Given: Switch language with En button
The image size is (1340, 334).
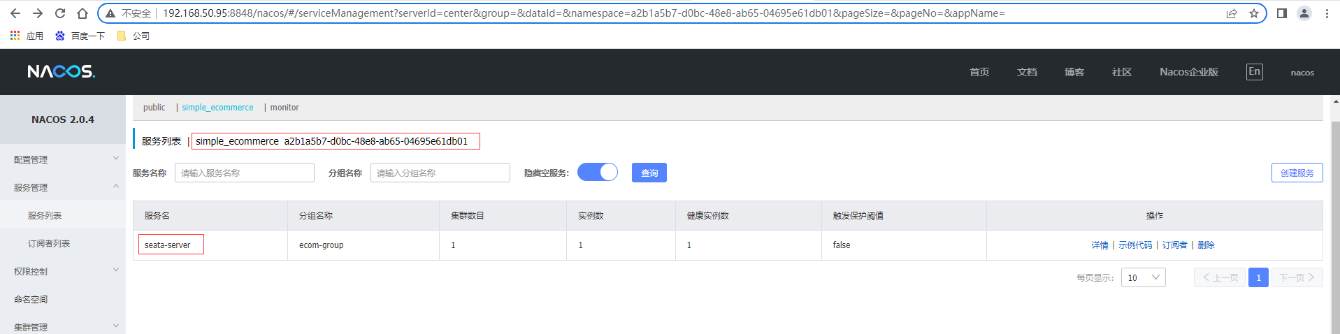Looking at the screenshot, I should tap(1255, 71).
